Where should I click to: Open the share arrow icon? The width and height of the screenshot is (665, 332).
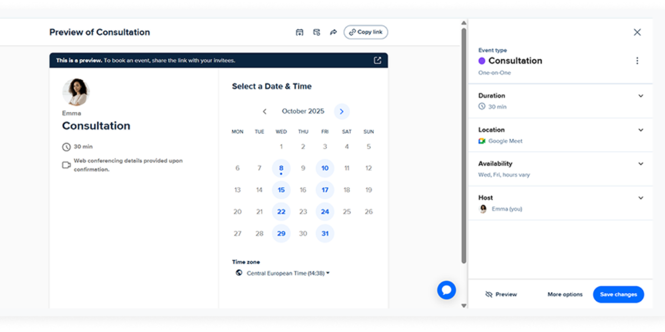pos(334,32)
